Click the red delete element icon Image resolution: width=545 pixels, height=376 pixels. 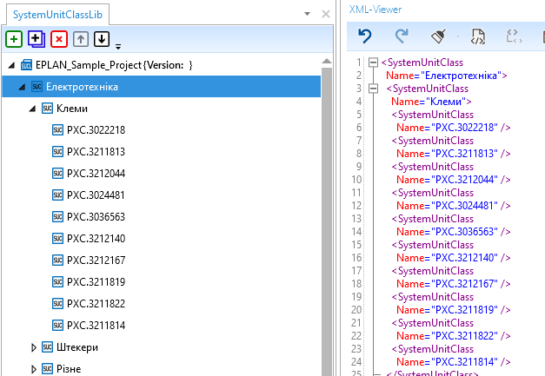tap(58, 39)
